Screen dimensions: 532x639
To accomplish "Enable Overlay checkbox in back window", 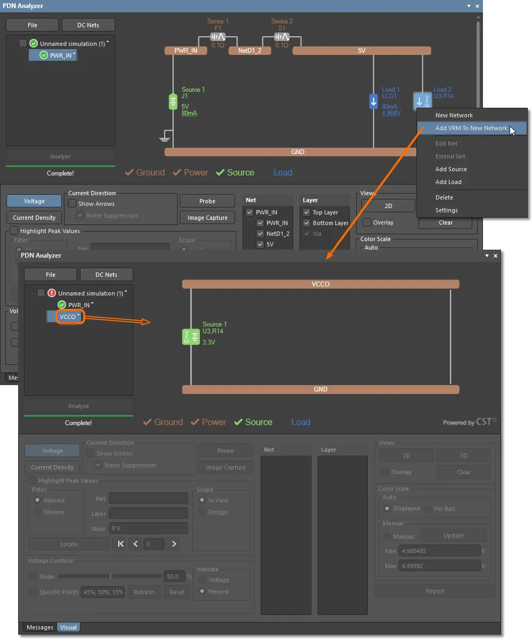I will (x=367, y=222).
